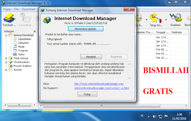Click the Tanggal column header
Screen dimensions: 191x121
162,32
